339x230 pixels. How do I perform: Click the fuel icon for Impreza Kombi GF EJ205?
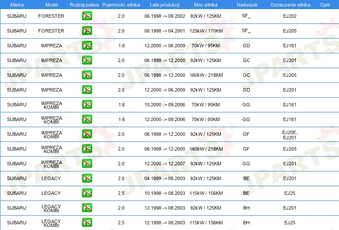[87, 148]
